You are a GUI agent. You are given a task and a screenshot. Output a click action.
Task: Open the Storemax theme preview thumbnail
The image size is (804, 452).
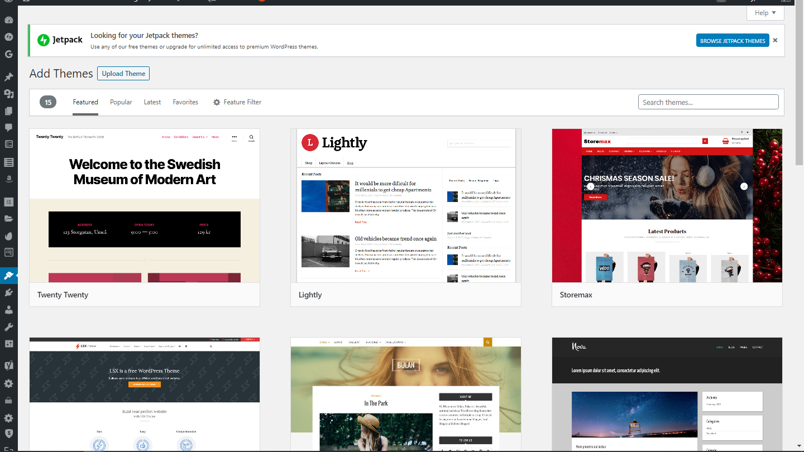point(667,206)
